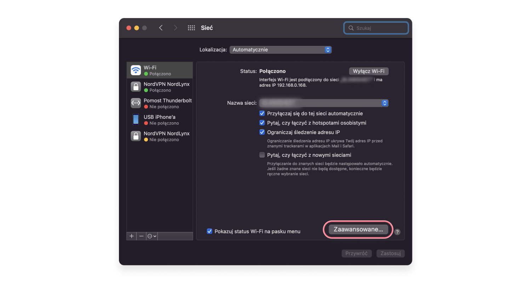Open help with the question mark button
Viewport: 531px width, 283px height.
pyautogui.click(x=398, y=232)
